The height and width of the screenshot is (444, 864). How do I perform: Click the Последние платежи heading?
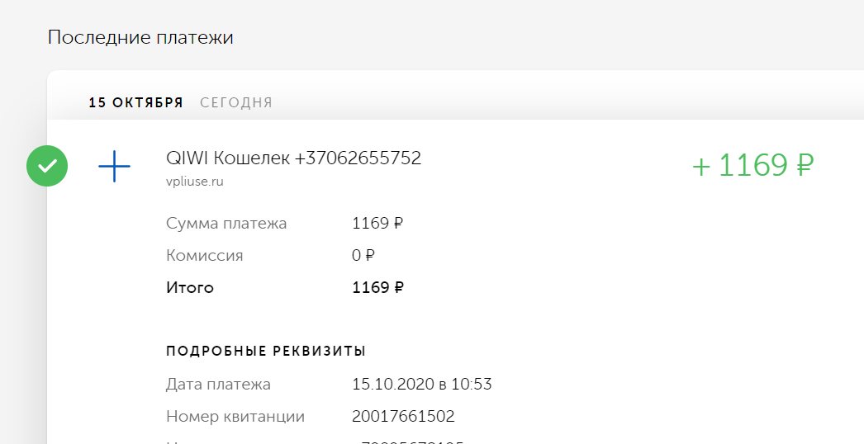(140, 37)
